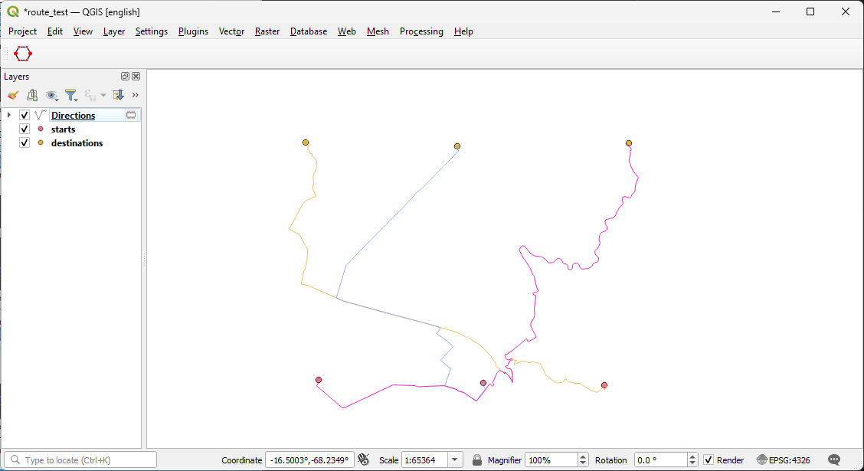Viewport: 864px width, 471px height.
Task: Click the toolbar drag handle beside hexagon icon
Action: [x=7, y=54]
